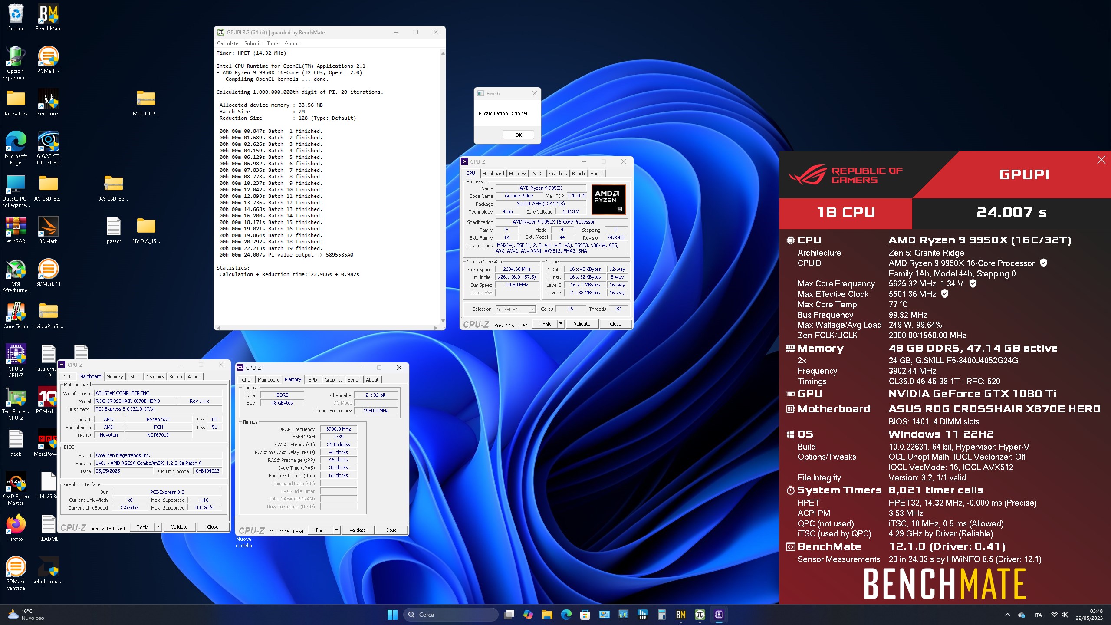Open the volume icon in the system tray
Viewport: 1111px width, 625px height.
[x=1065, y=615]
